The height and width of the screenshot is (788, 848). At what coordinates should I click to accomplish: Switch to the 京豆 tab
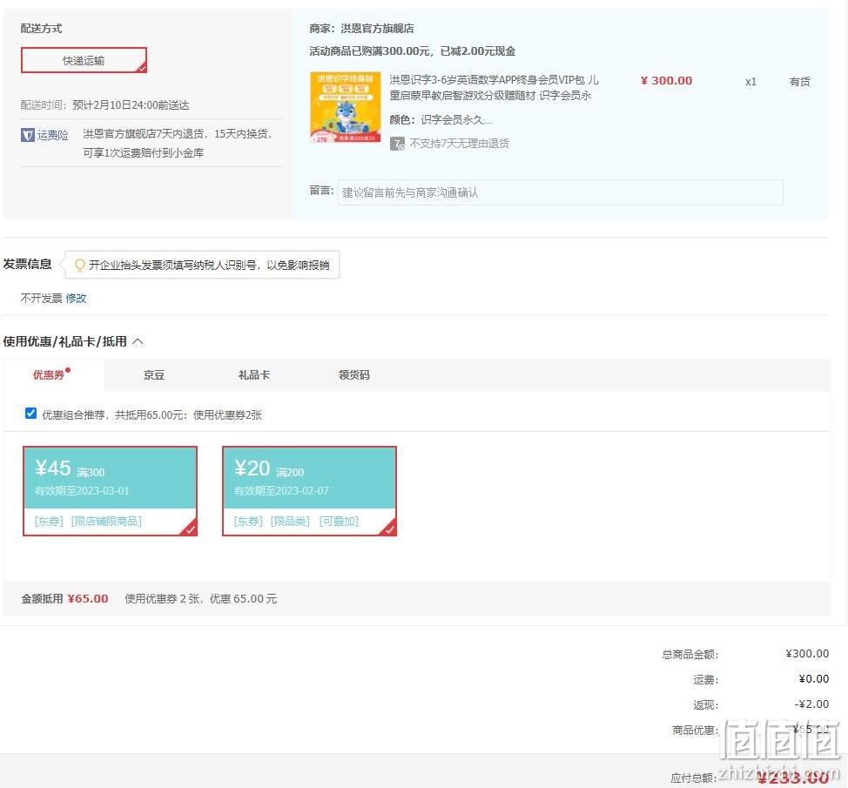coord(154,374)
